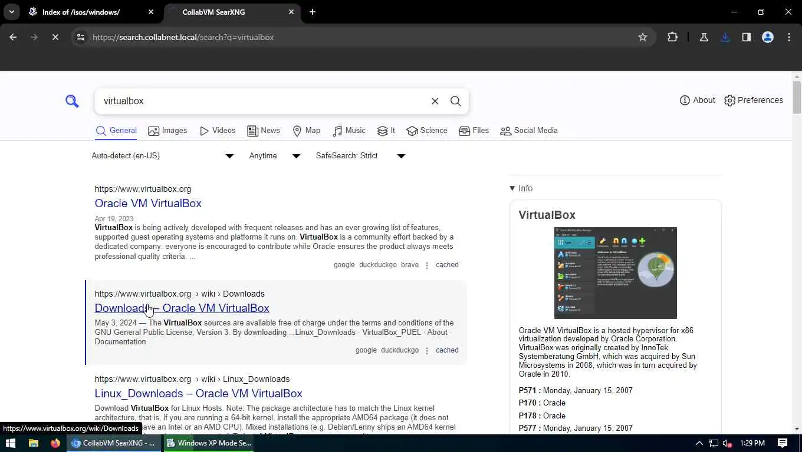Bookmark this page with the star
The height and width of the screenshot is (452, 802).
(x=643, y=37)
